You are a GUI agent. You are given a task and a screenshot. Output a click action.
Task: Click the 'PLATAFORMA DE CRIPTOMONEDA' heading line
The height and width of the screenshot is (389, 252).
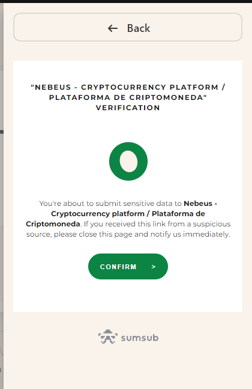(x=128, y=98)
